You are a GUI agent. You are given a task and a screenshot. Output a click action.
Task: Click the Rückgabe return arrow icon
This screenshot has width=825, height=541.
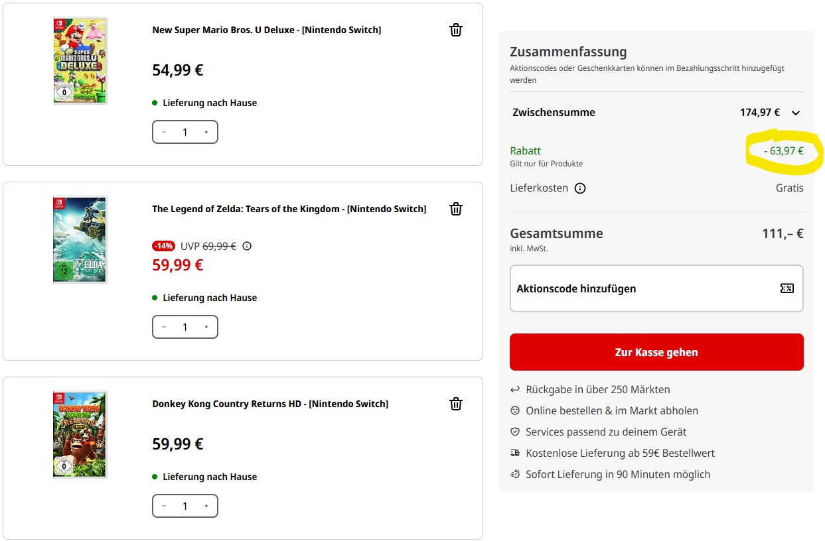[515, 389]
